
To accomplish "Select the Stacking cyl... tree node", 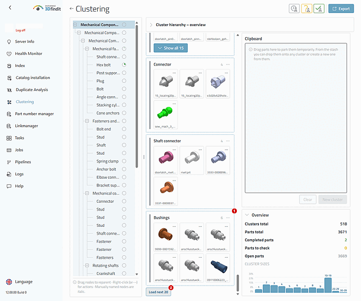I will 108,105.
